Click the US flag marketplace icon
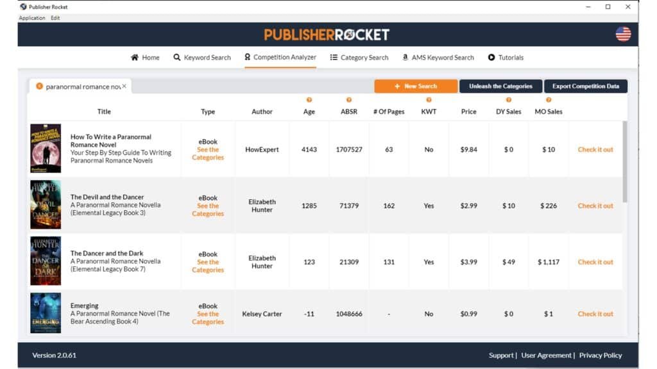 [x=623, y=35]
